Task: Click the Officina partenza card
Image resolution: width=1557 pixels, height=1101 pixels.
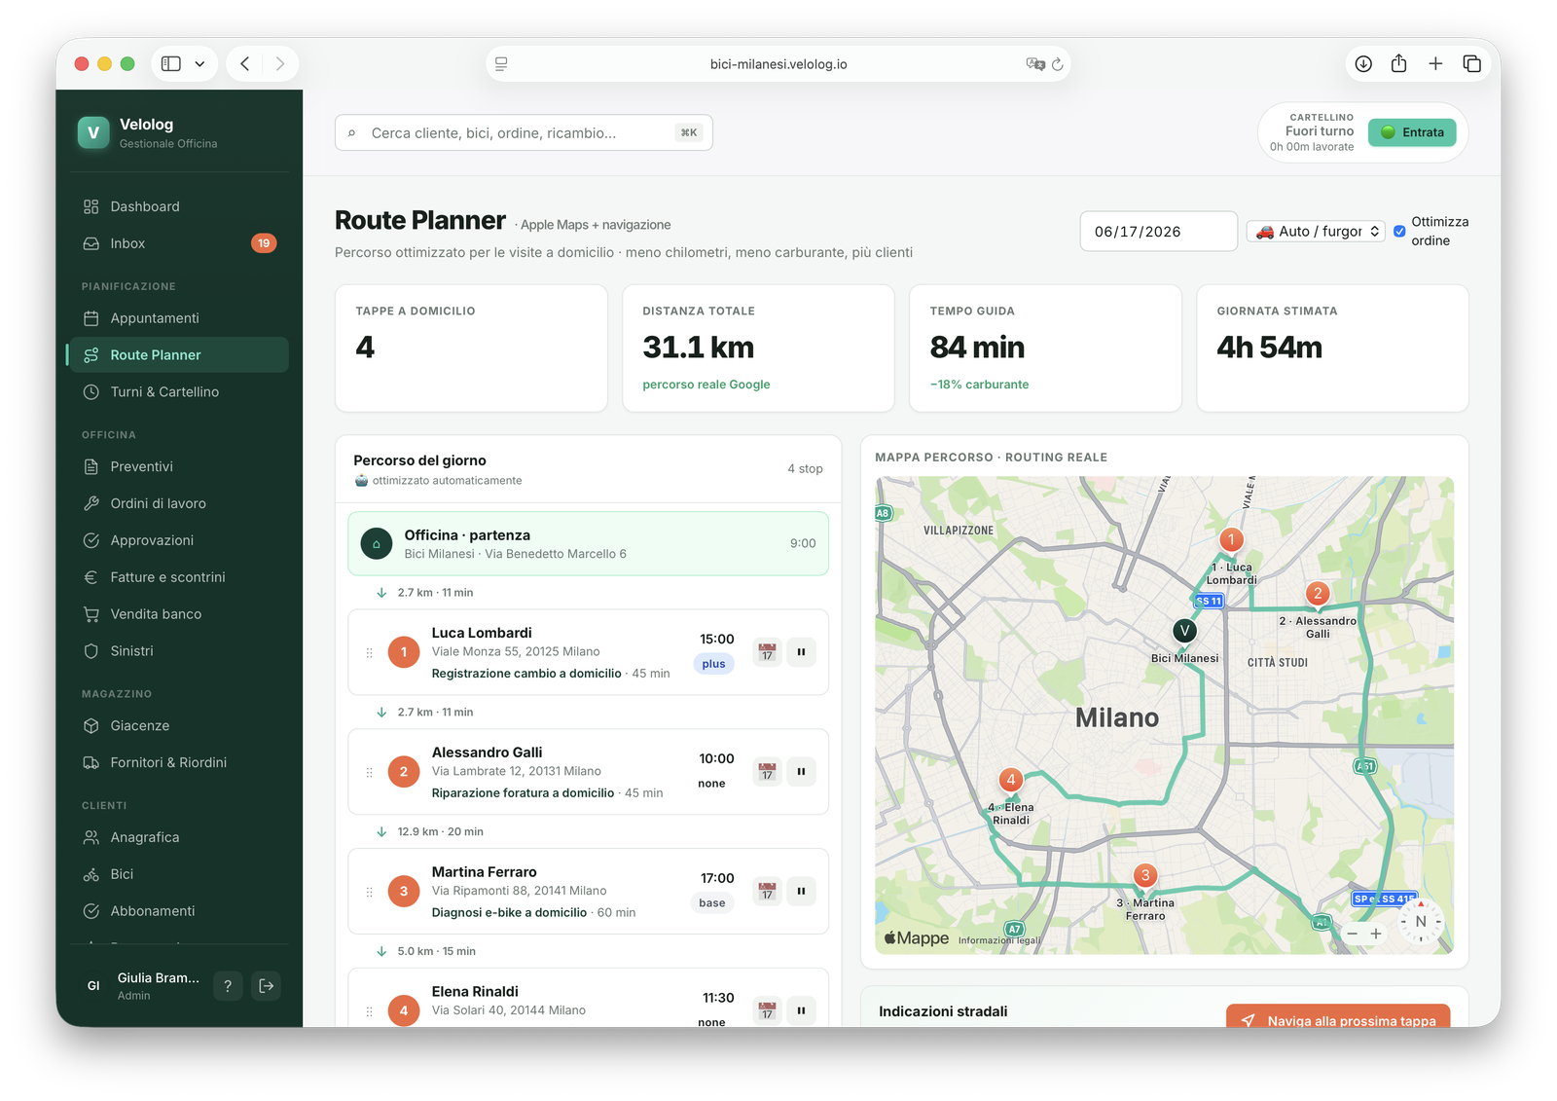Action: coord(588,544)
